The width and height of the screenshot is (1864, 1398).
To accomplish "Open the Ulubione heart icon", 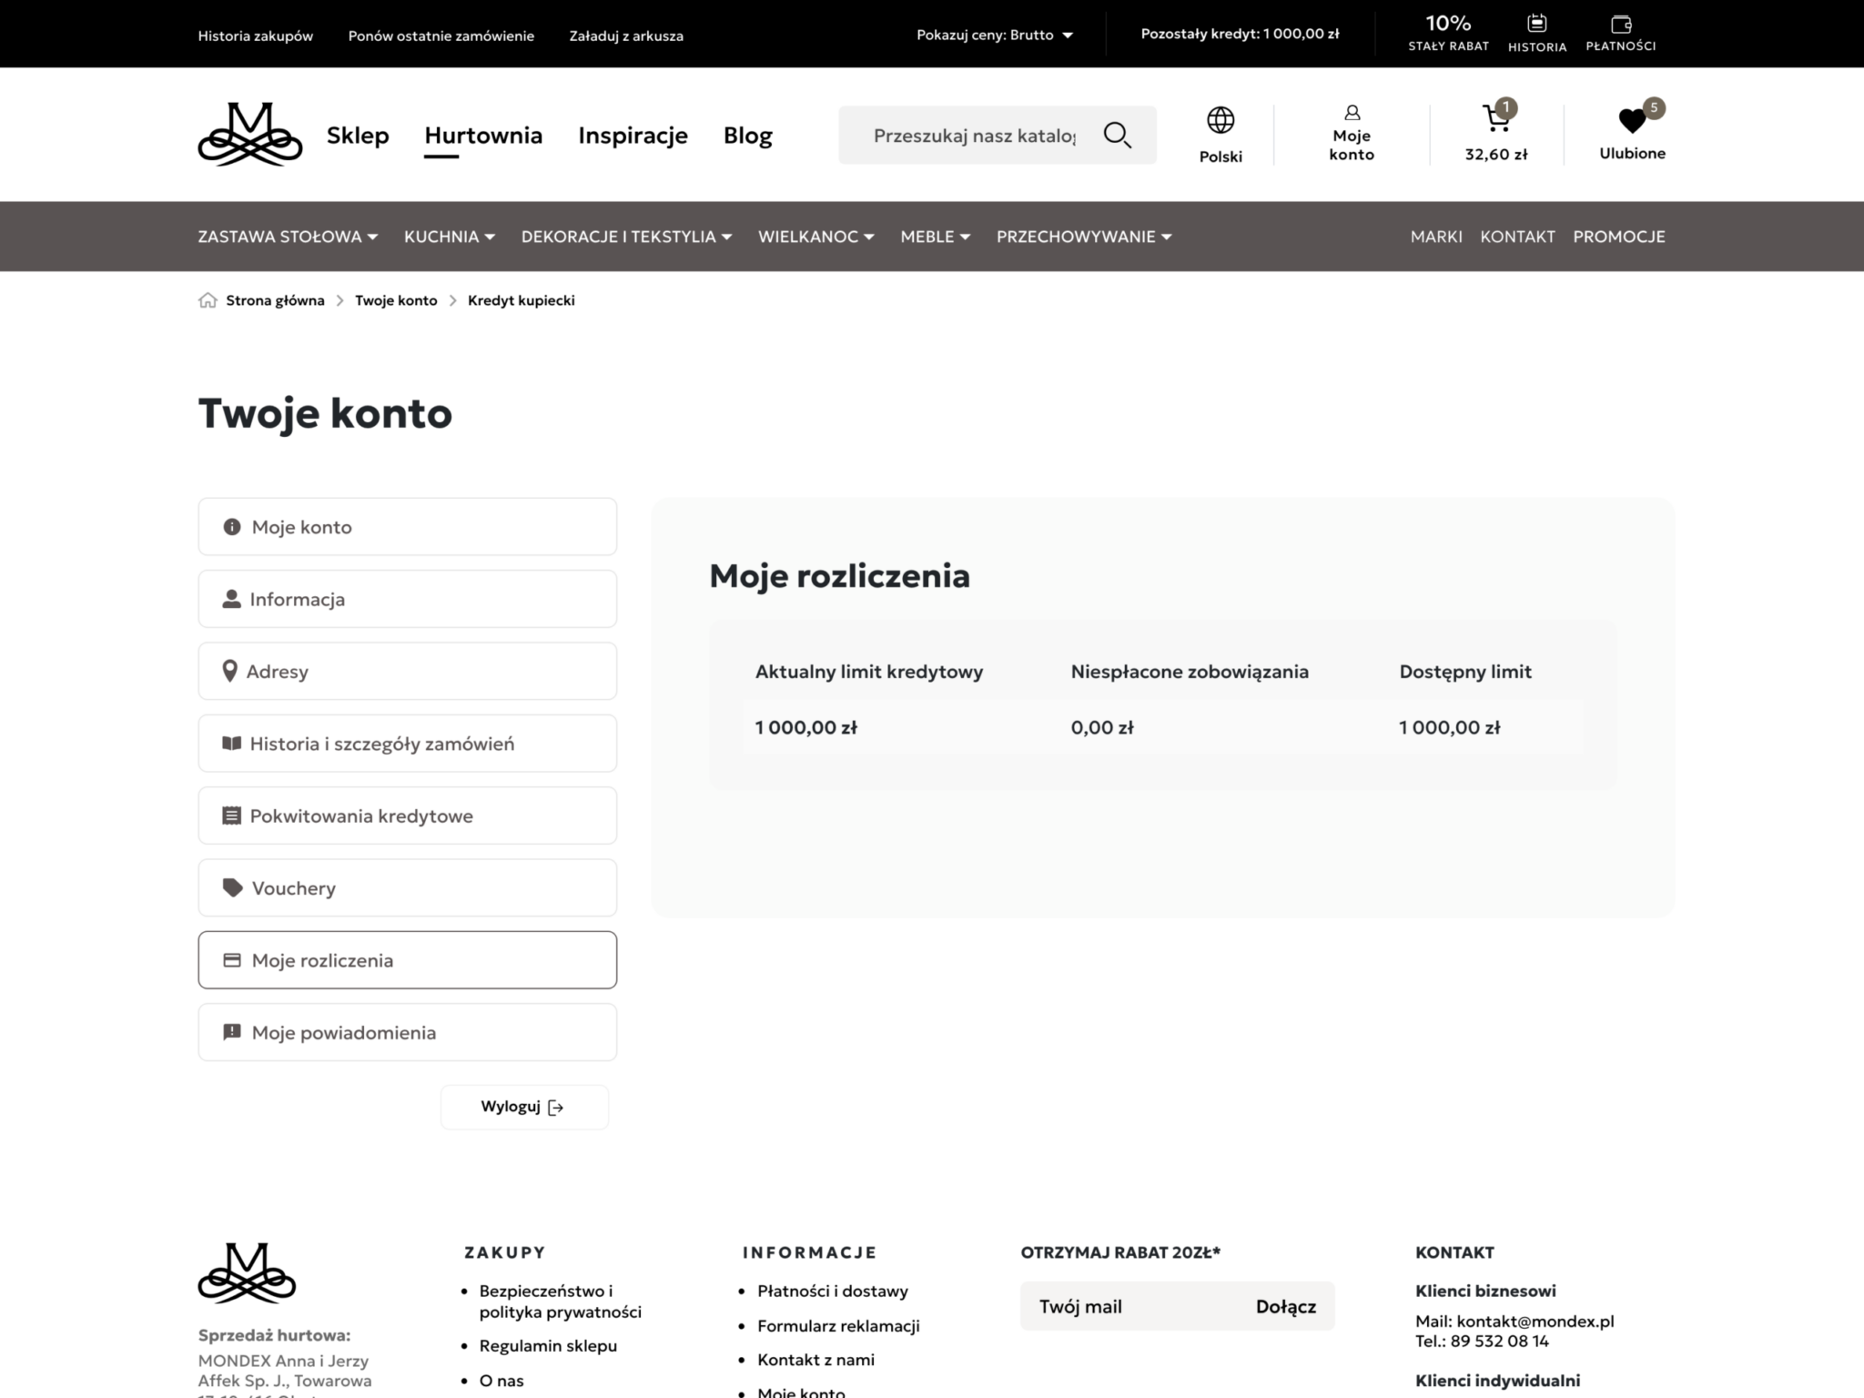I will click(x=1632, y=120).
